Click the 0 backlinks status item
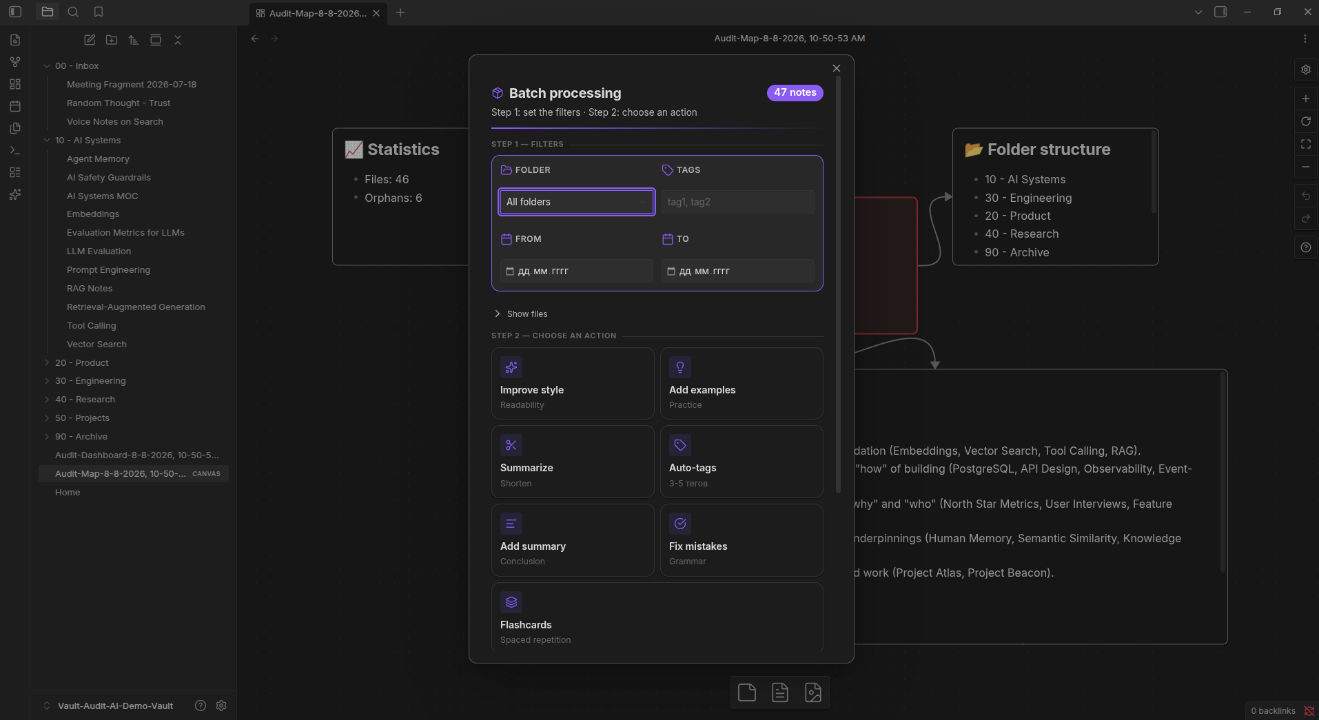Screen dimensions: 1319x720 [1273, 710]
